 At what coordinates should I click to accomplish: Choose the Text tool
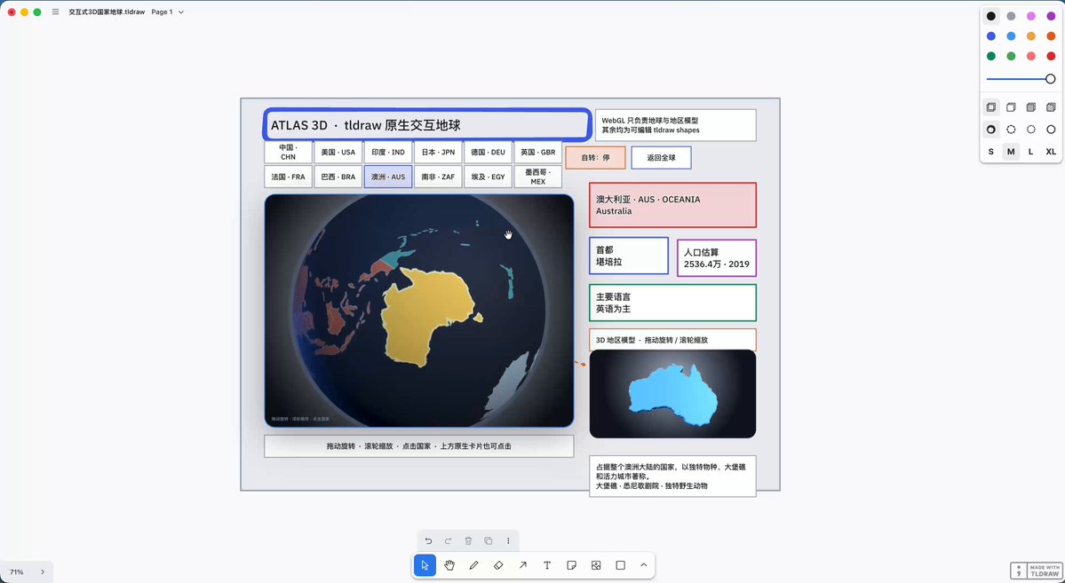(x=547, y=565)
